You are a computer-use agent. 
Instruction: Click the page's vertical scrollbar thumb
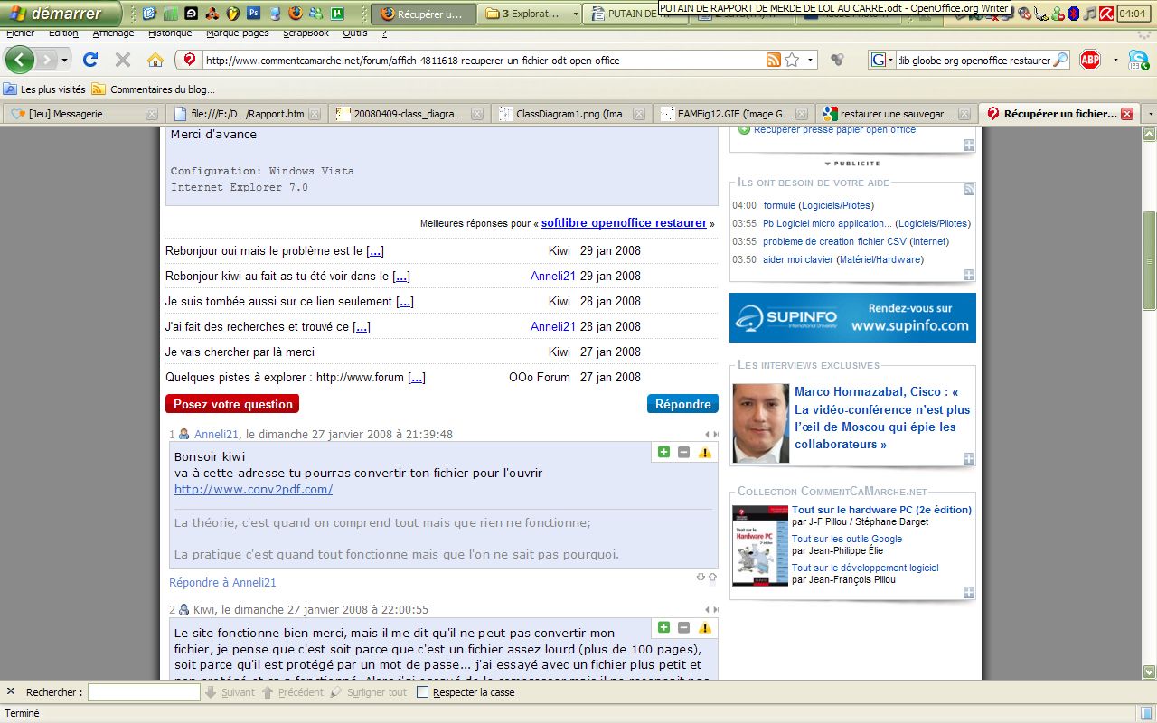1149,260
